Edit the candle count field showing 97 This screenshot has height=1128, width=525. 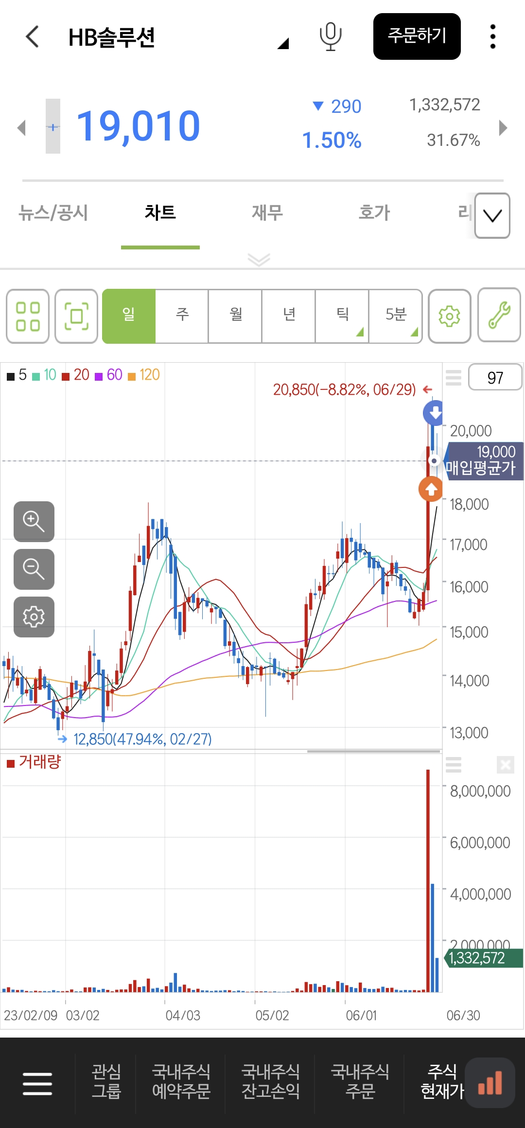[x=495, y=377]
